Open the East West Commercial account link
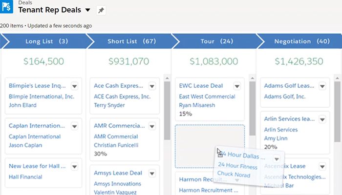 (207, 97)
